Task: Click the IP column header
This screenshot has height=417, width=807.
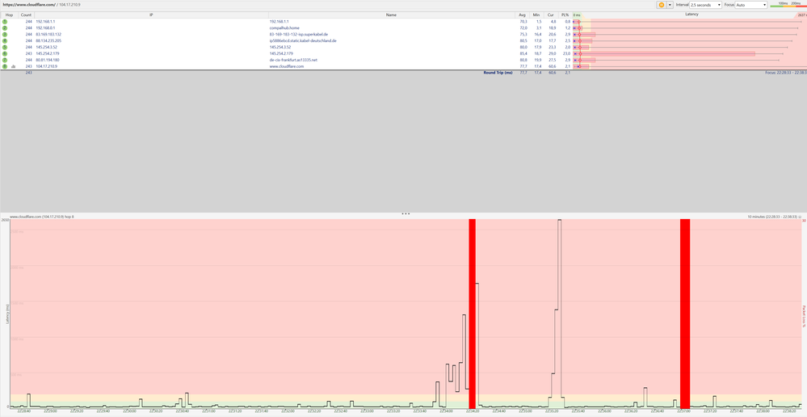Action: coord(151,15)
